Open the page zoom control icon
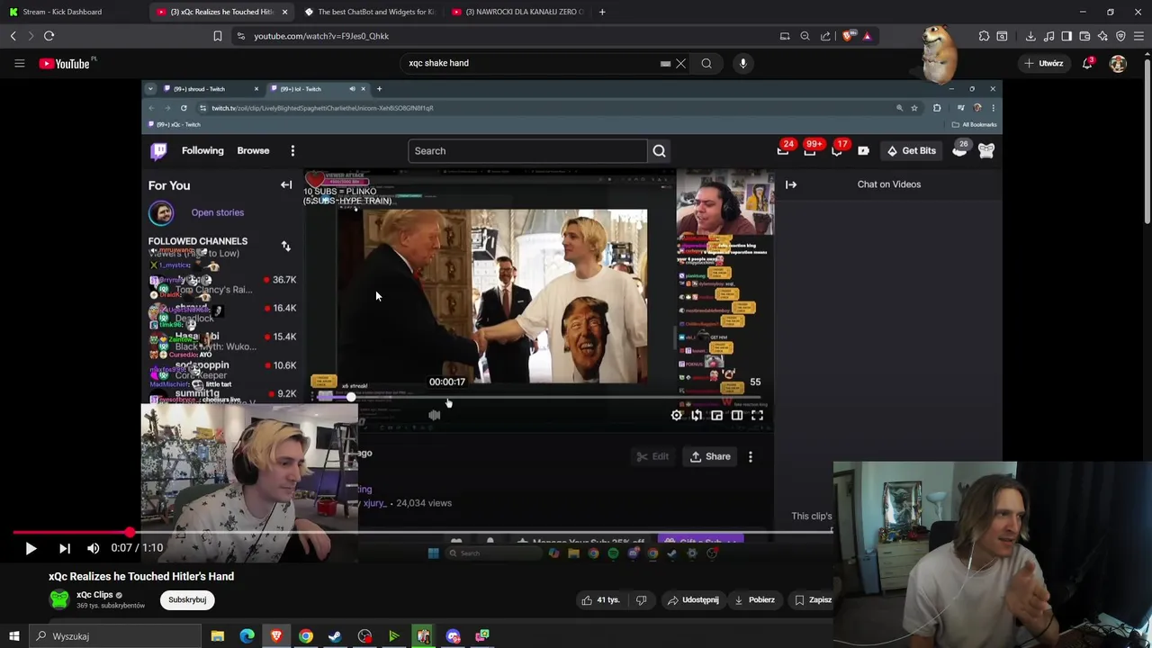The height and width of the screenshot is (648, 1152). click(x=805, y=36)
